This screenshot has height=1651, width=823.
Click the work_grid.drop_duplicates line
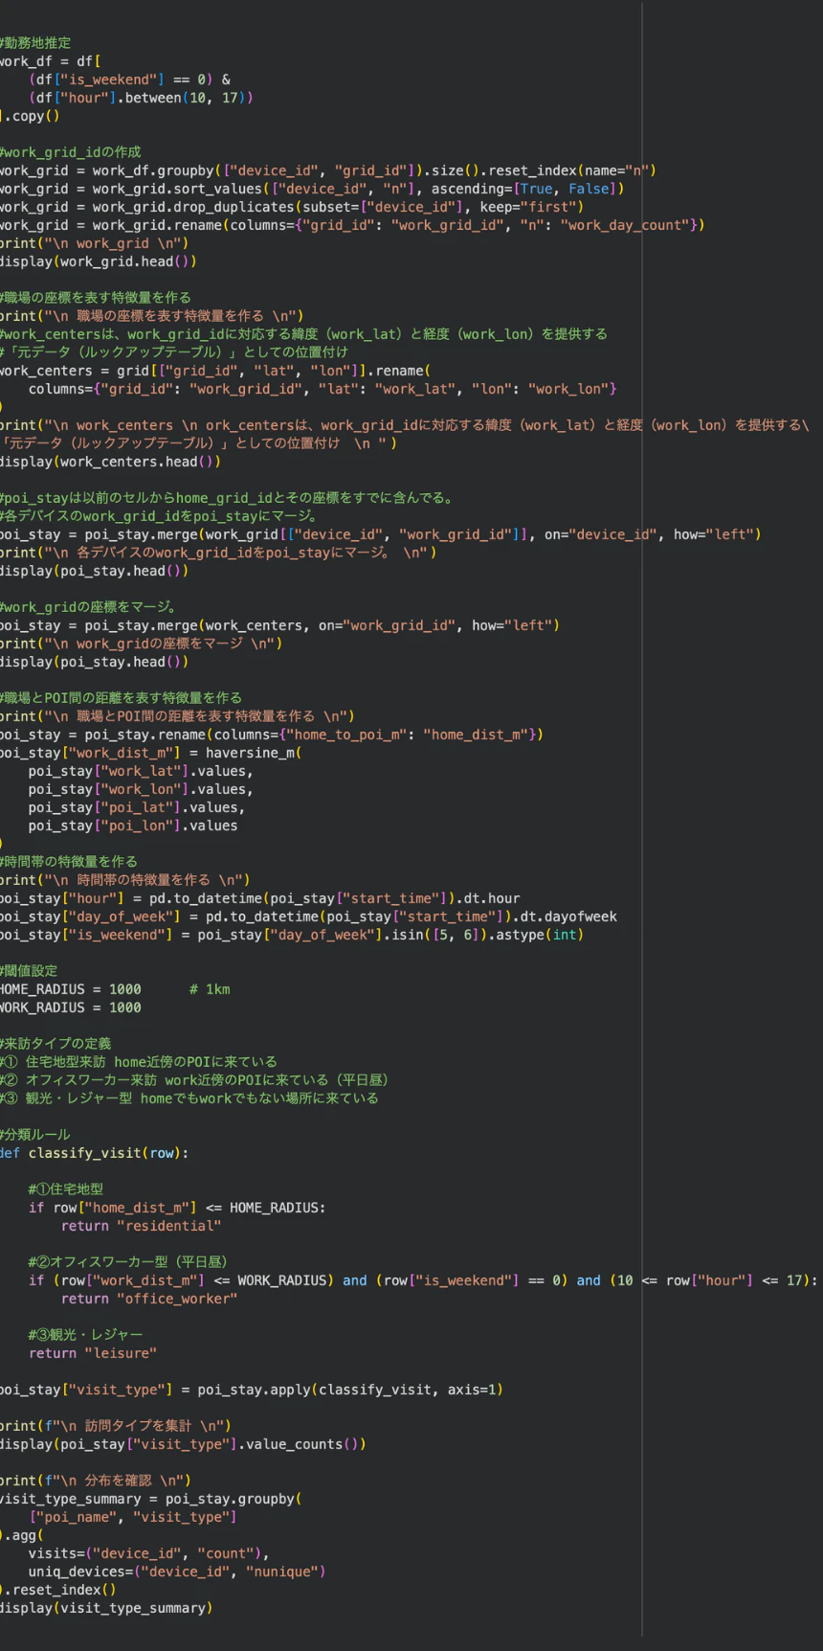(292, 207)
